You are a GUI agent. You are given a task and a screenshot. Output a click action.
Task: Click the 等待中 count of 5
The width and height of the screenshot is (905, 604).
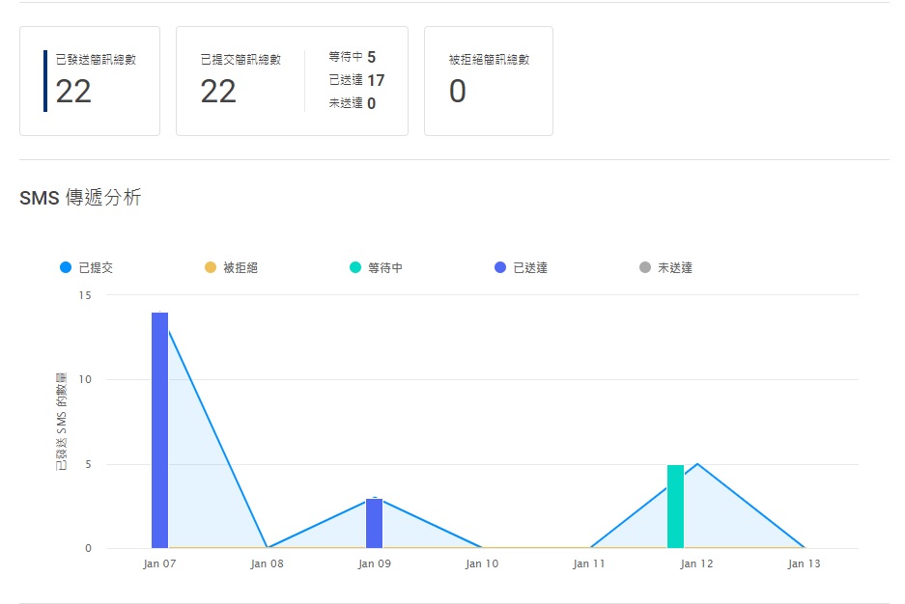click(371, 58)
